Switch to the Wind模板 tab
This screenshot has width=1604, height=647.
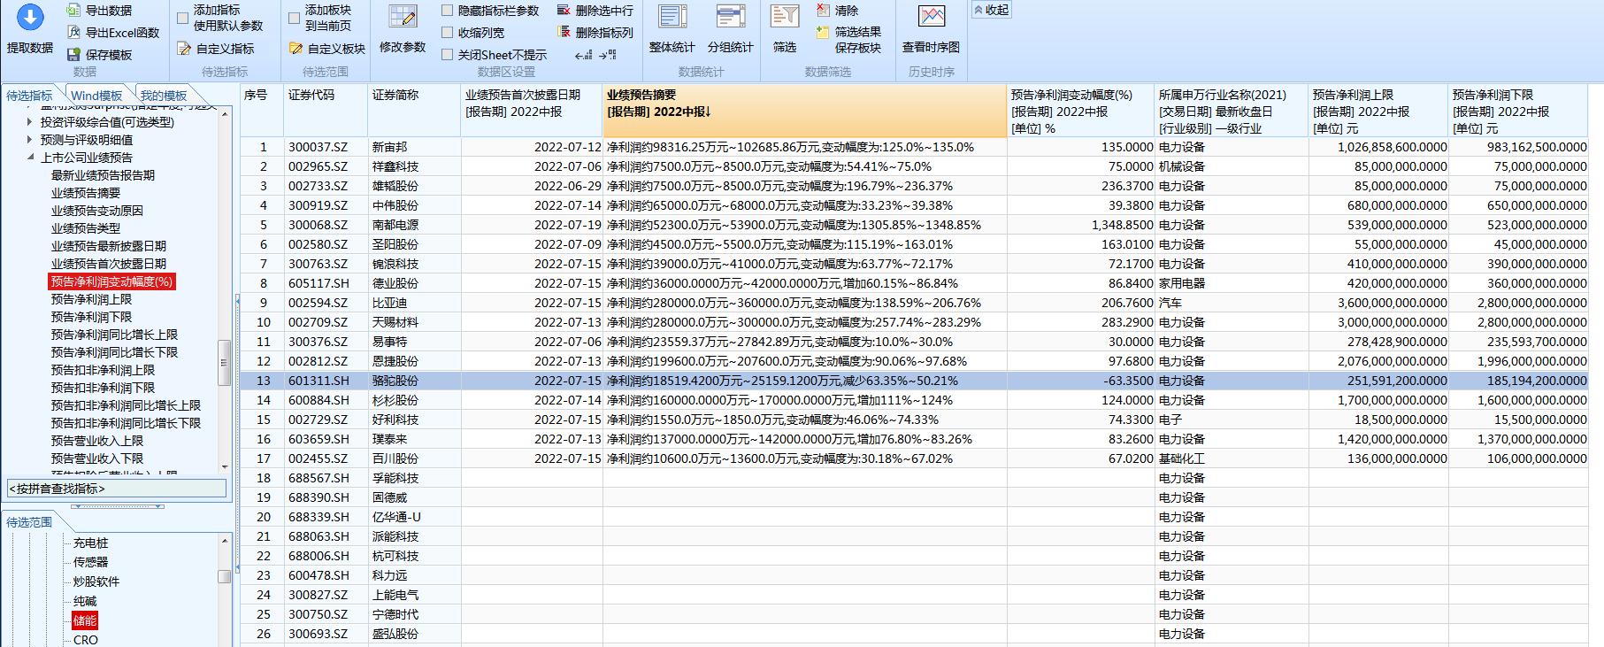tap(96, 96)
